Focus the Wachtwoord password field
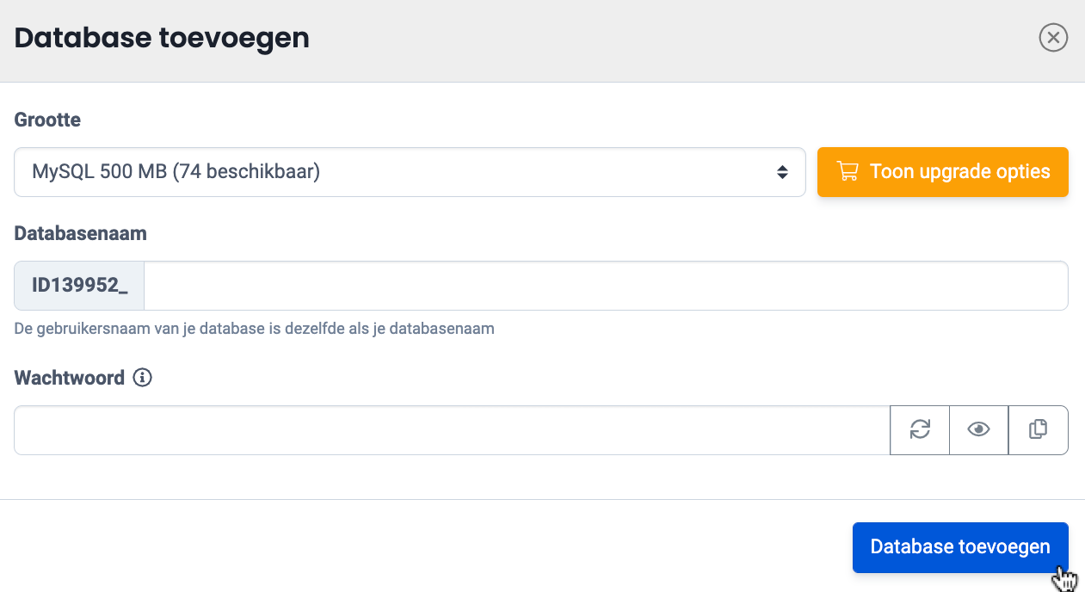Viewport: 1085px width, 592px height. 451,429
